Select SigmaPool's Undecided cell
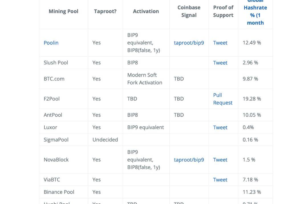 pos(105,140)
